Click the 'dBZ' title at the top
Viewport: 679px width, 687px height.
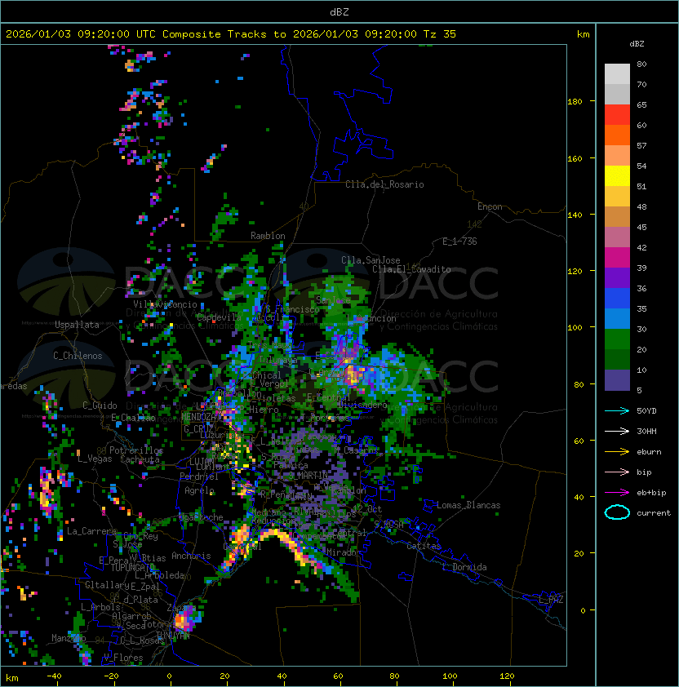[339, 11]
